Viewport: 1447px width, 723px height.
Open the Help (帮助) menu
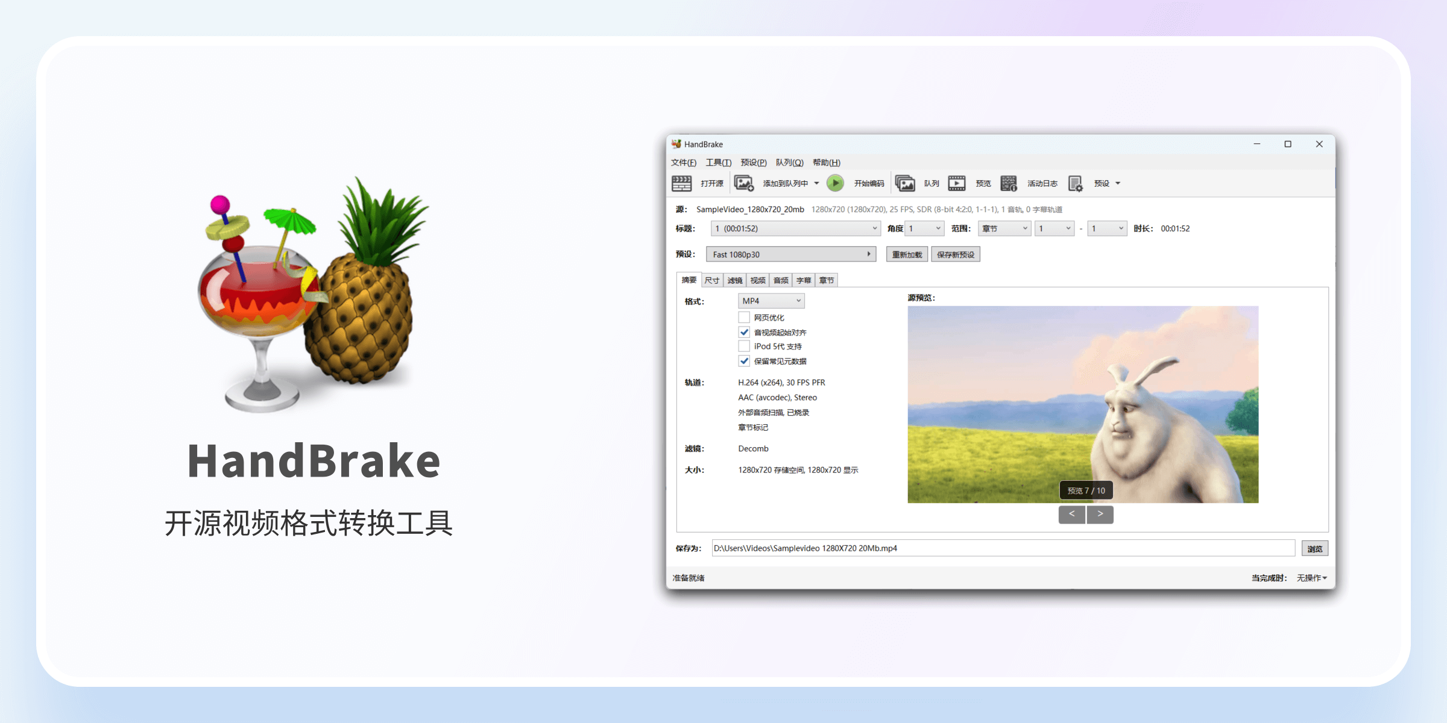(827, 163)
